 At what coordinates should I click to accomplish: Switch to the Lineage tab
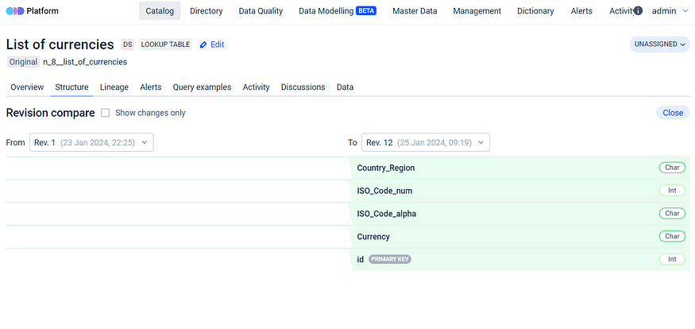[114, 87]
